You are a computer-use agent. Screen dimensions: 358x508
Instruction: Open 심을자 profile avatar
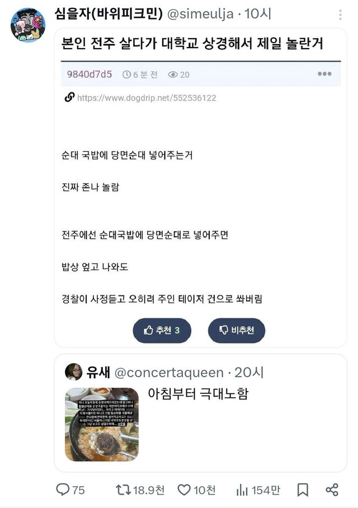tap(27, 25)
